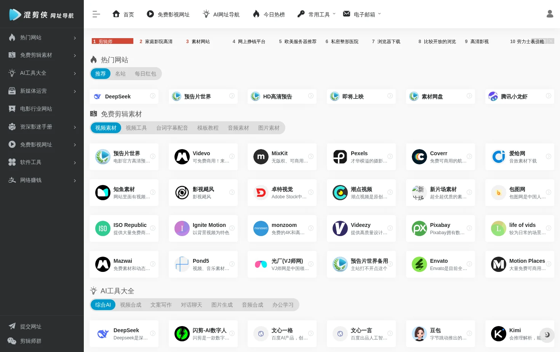Switch to 图片生成 AI tab
Viewport: 560px width, 352px height.
pyautogui.click(x=222, y=305)
